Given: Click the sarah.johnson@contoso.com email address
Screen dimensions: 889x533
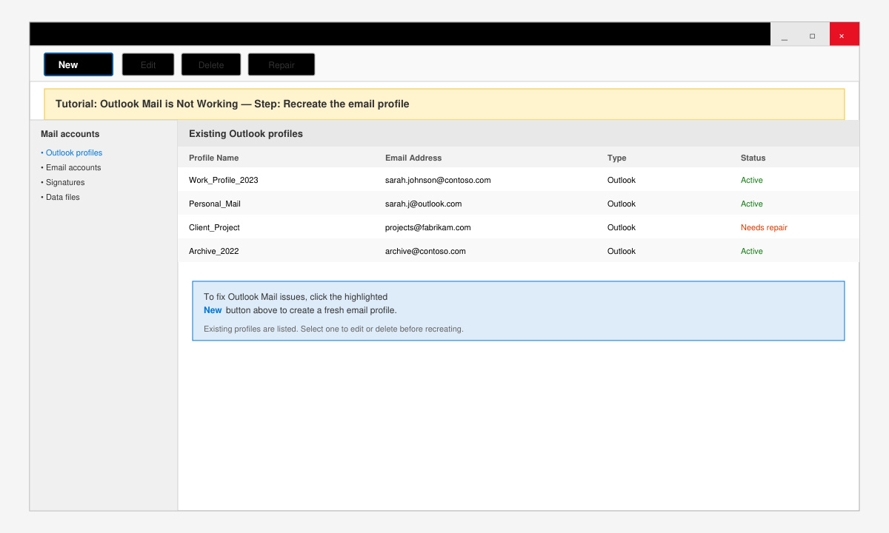Looking at the screenshot, I should coord(438,180).
